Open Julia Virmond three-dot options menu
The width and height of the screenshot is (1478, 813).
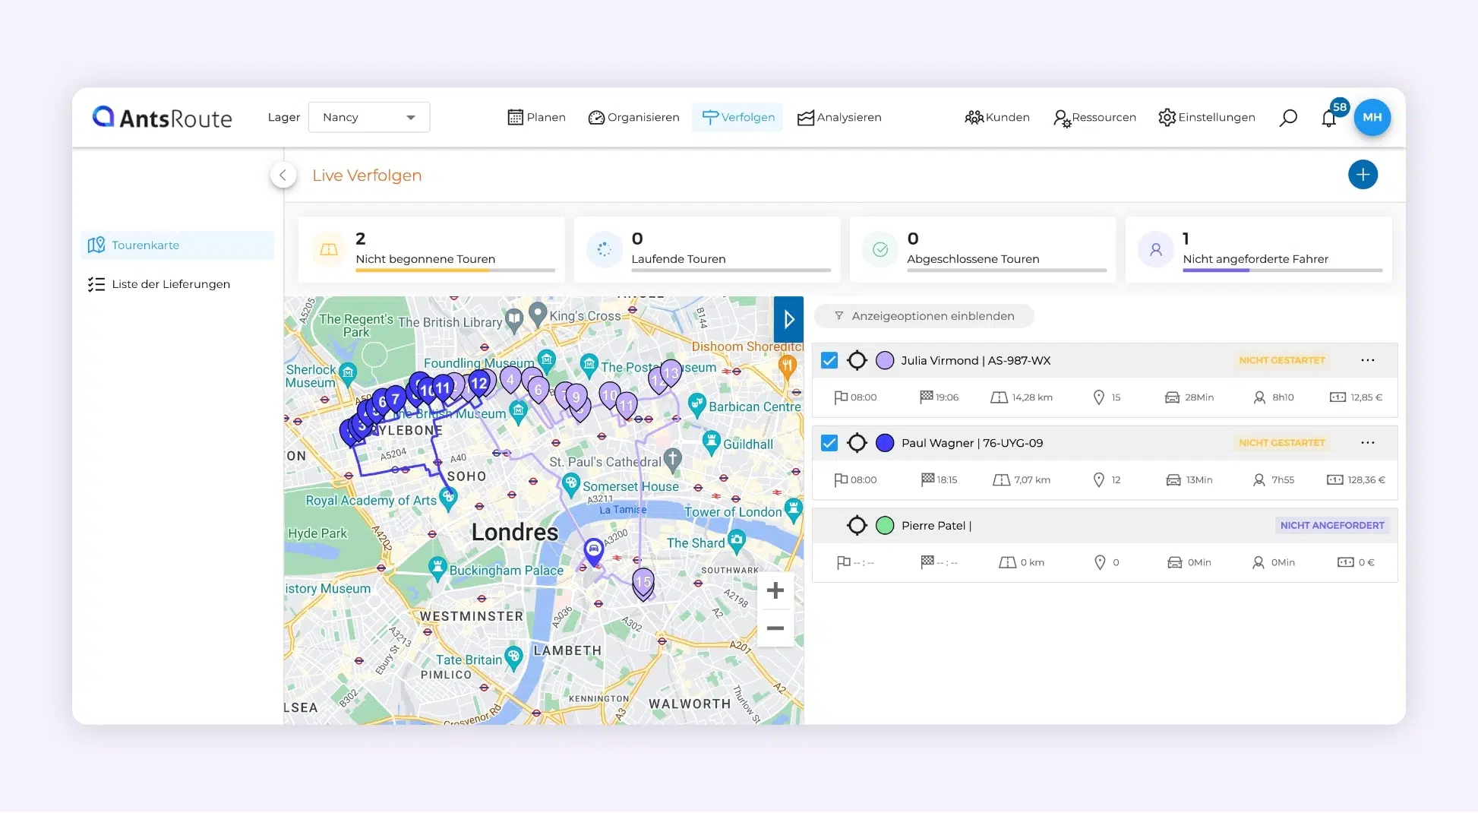point(1368,360)
